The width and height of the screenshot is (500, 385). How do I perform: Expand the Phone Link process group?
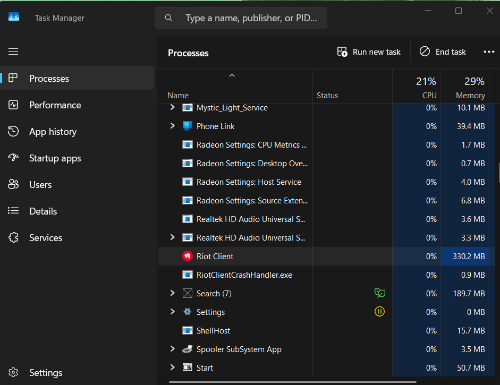[x=172, y=126]
